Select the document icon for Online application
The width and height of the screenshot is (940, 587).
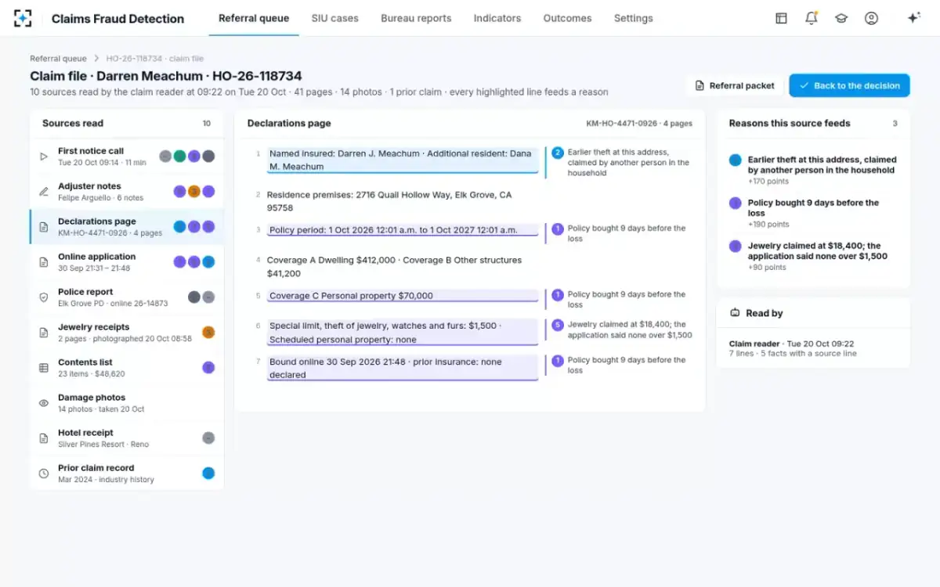point(44,262)
